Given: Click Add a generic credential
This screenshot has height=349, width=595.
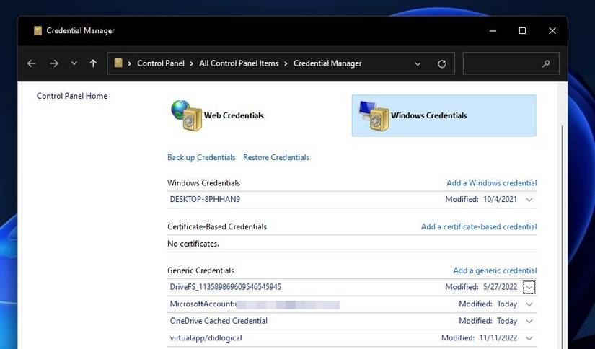Looking at the screenshot, I should pos(495,270).
